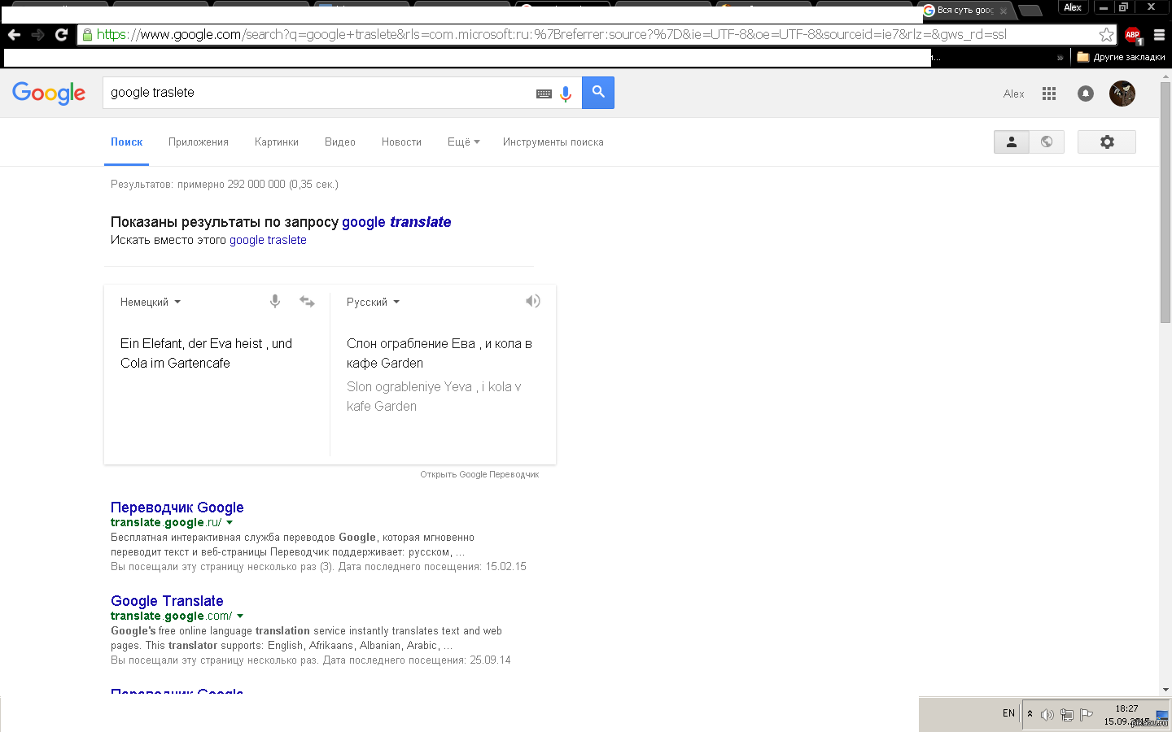Screen dimensions: 1172x732
Task: Open the Chrome hamburger menu
Action: (1159, 34)
